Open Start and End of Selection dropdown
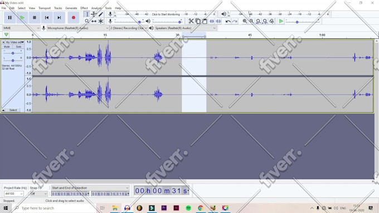This screenshot has height=213, width=379. (90, 187)
